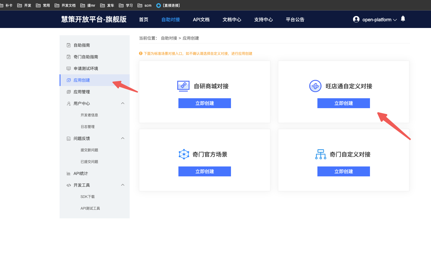Screen dimensions: 431x258
Task: Open the 文档中心 navigation tab
Action: (232, 20)
